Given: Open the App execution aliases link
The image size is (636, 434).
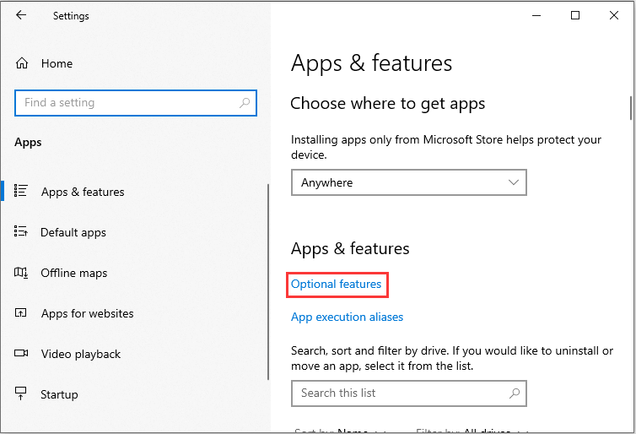Looking at the screenshot, I should 347,317.
